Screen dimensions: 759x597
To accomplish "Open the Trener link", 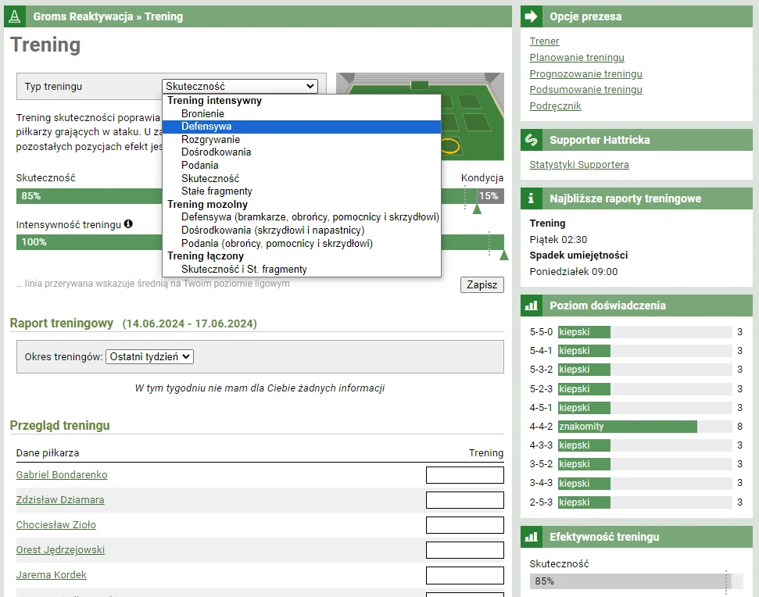I will tap(544, 41).
